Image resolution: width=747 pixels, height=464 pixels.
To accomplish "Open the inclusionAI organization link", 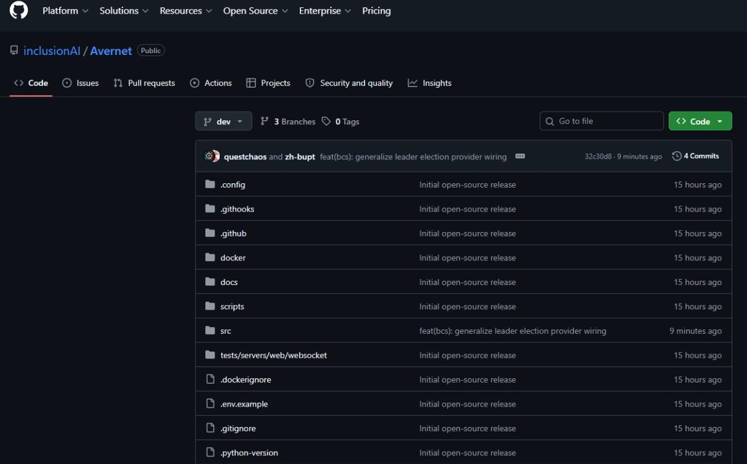I will pos(52,51).
